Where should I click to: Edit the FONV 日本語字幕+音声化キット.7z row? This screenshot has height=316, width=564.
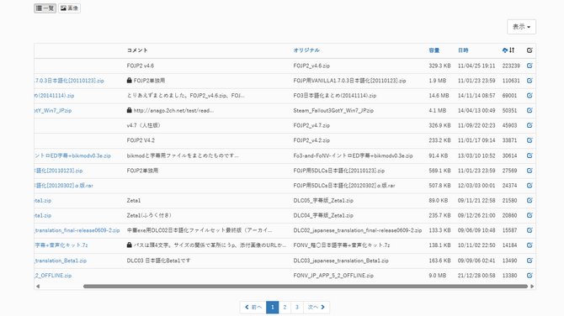click(x=529, y=245)
